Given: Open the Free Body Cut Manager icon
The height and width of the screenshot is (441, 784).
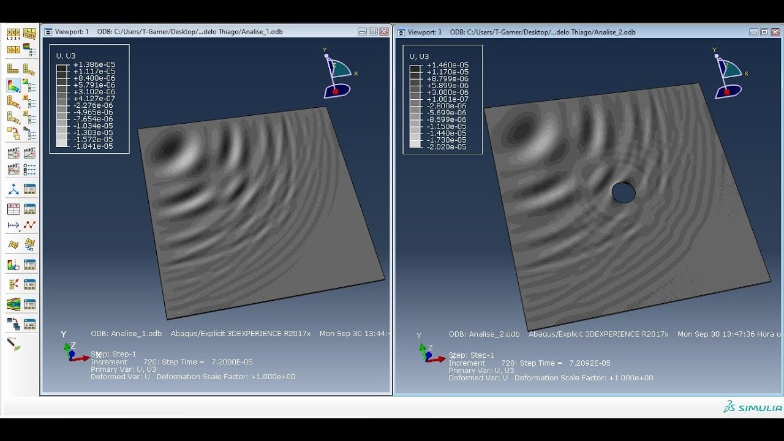Looking at the screenshot, I should pyautogui.click(x=29, y=284).
